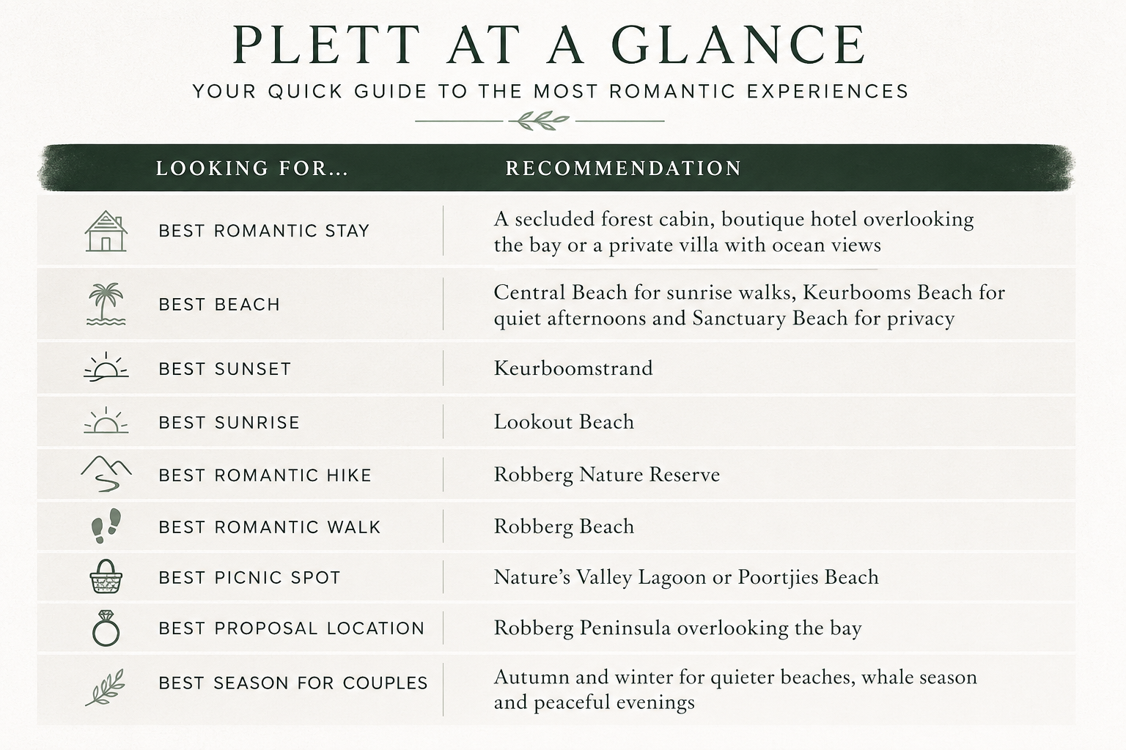This screenshot has width=1126, height=750.
Task: Select the sunrise icon
Action: [x=106, y=421]
